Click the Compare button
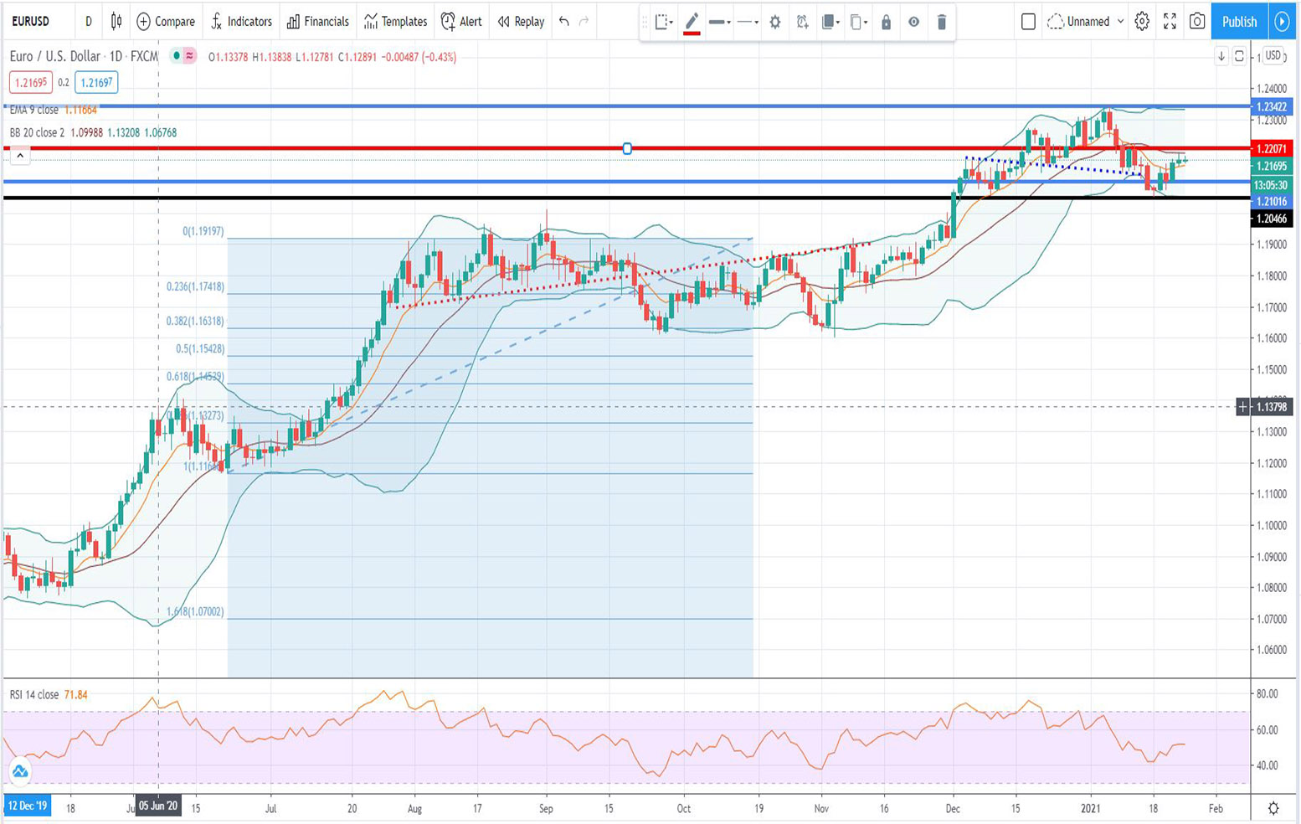The width and height of the screenshot is (1301, 824). pos(166,22)
